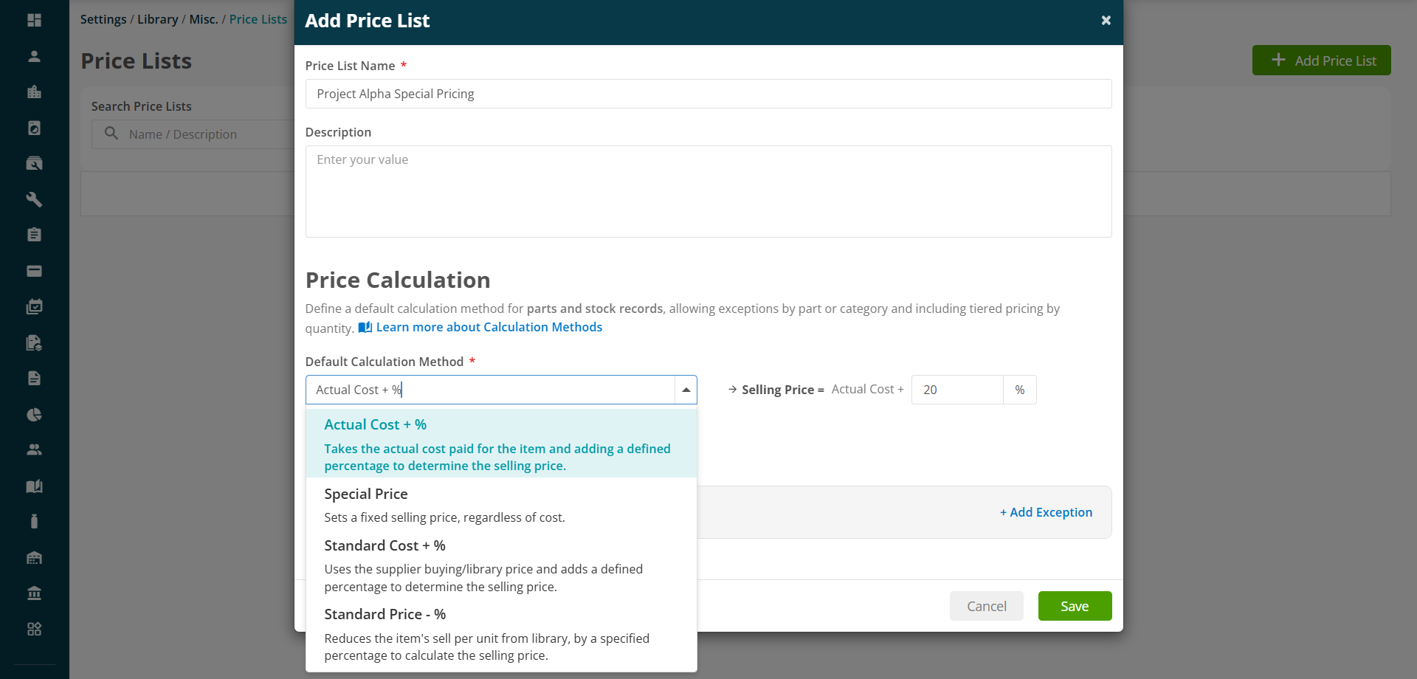1417x679 pixels.
Task: Open the wrench (maintenance) sidebar icon
Action: (34, 199)
